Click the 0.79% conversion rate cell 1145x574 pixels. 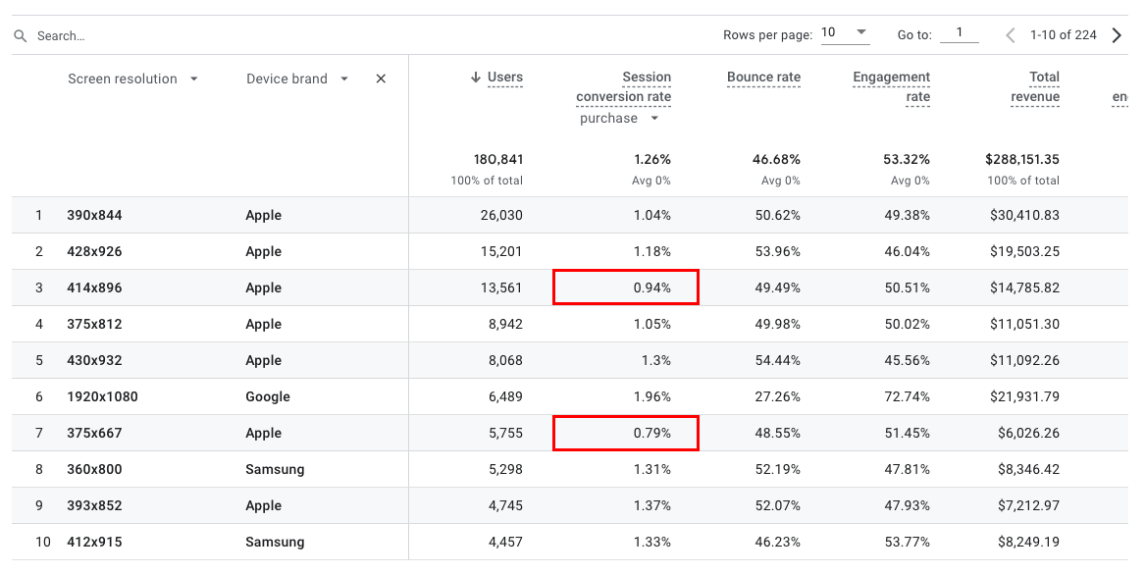626,433
